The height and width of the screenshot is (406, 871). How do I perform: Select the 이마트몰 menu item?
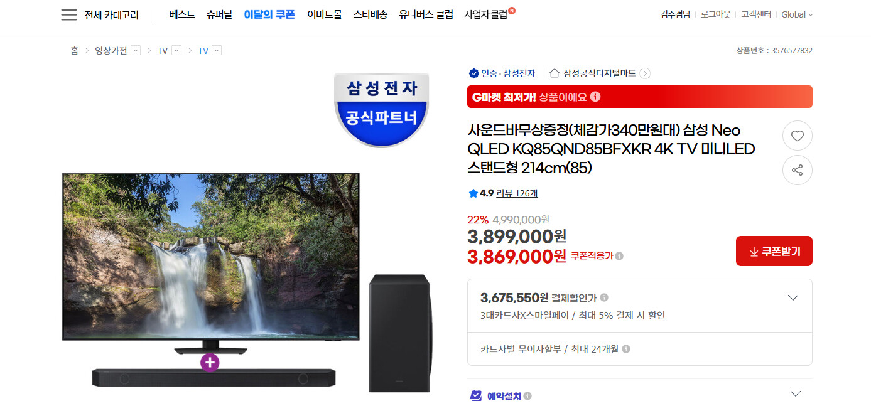click(x=325, y=14)
